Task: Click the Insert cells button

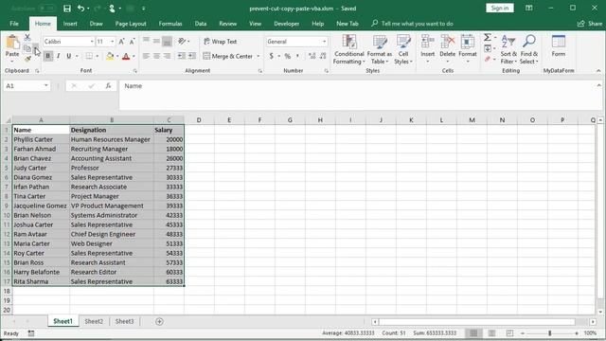Action: pyautogui.click(x=427, y=49)
